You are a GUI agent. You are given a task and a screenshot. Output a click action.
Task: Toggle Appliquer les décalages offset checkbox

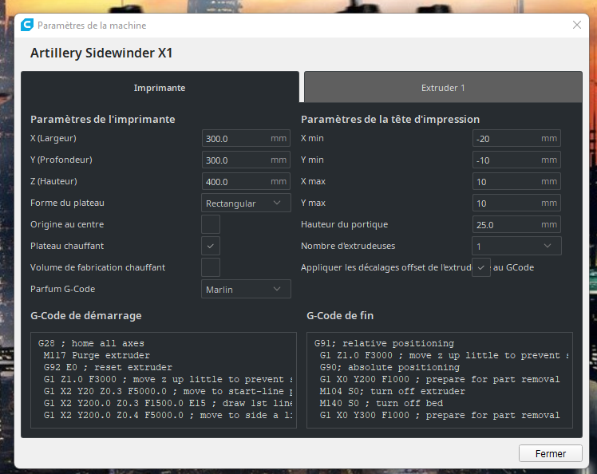point(481,267)
